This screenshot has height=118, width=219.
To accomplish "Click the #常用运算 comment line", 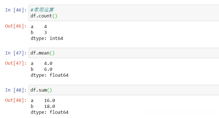I will pos(42,10).
